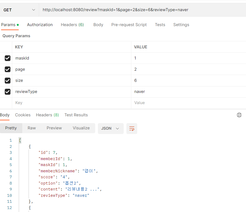246x212 pixels.
Task: Open the response Cookies tab
Action: (x=23, y=115)
